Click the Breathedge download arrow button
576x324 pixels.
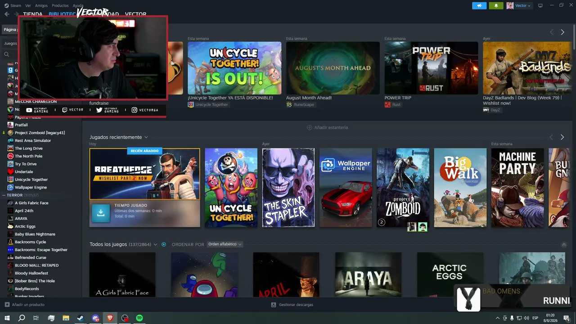click(101, 213)
